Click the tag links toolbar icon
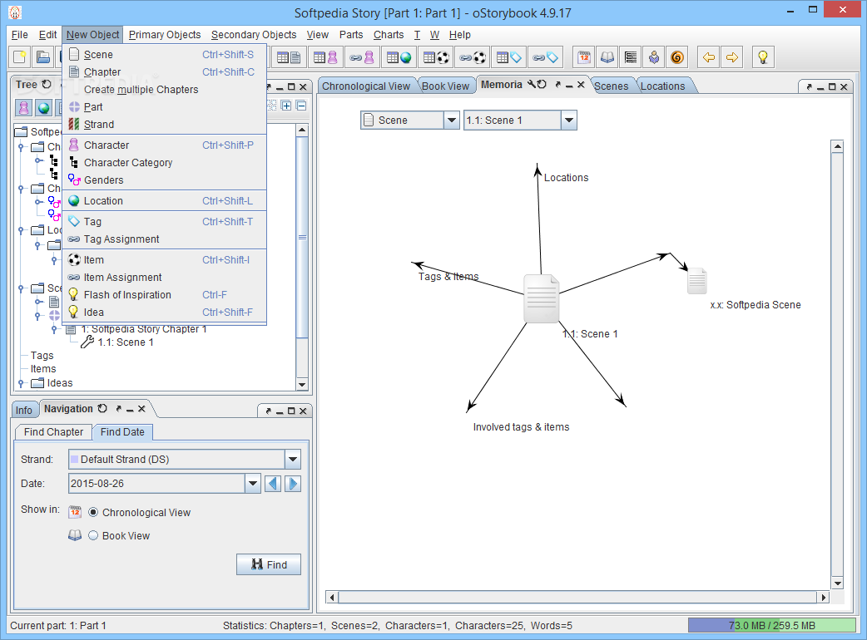This screenshot has width=867, height=640. click(546, 57)
